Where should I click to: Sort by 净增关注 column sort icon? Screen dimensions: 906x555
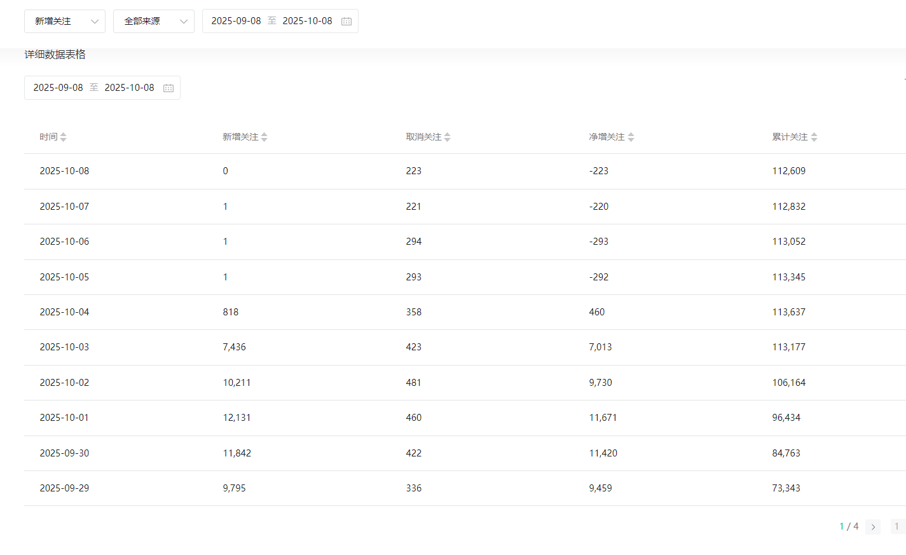point(631,137)
